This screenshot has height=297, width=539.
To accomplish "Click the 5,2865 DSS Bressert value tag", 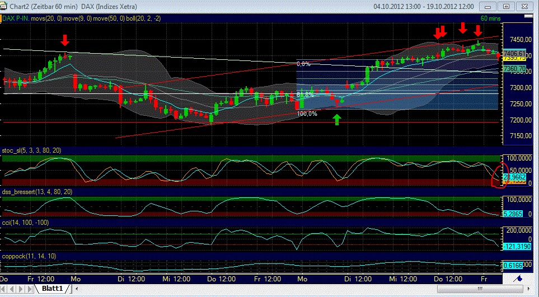I will 513,214.
